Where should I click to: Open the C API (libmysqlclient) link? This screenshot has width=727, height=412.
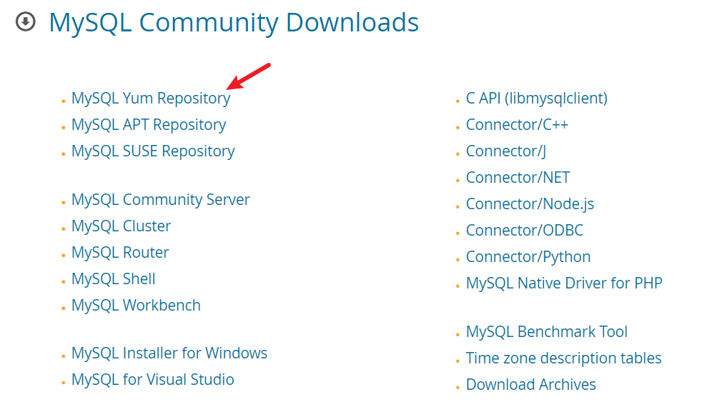pos(536,99)
